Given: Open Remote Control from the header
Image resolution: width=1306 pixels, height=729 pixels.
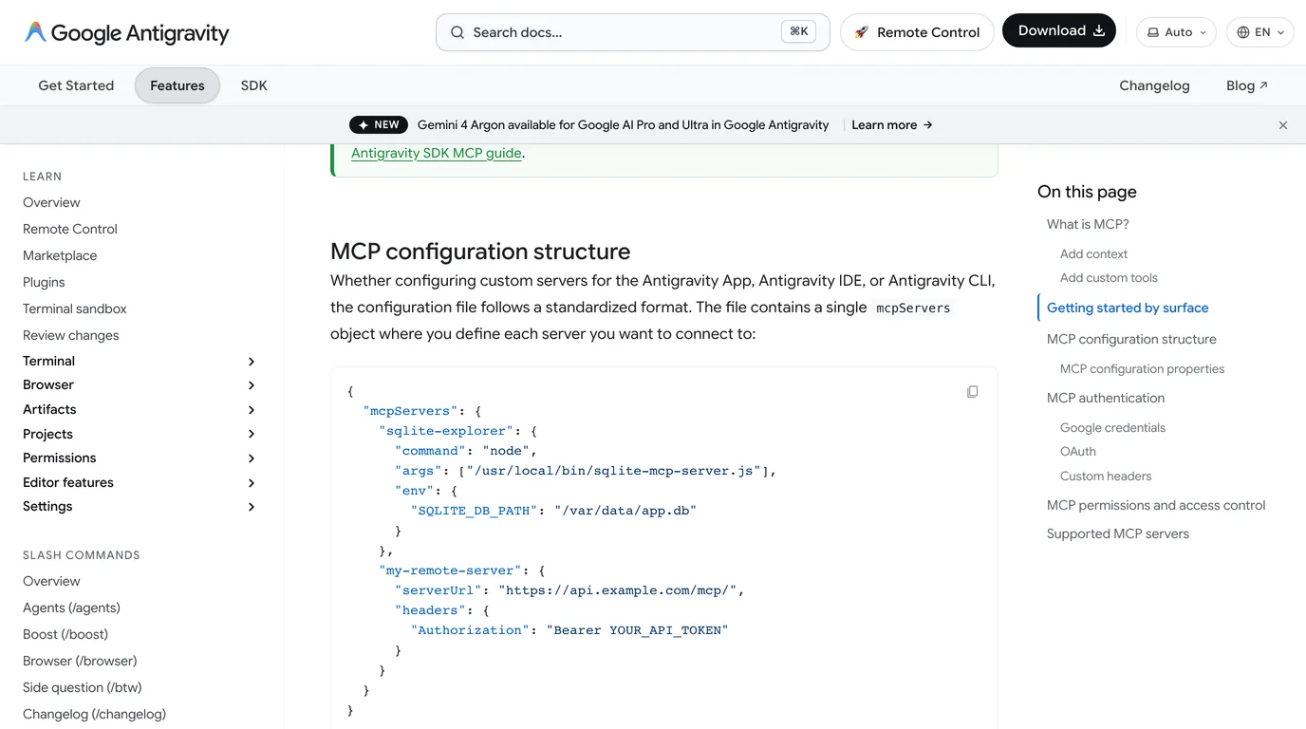Looking at the screenshot, I should click(x=917, y=32).
